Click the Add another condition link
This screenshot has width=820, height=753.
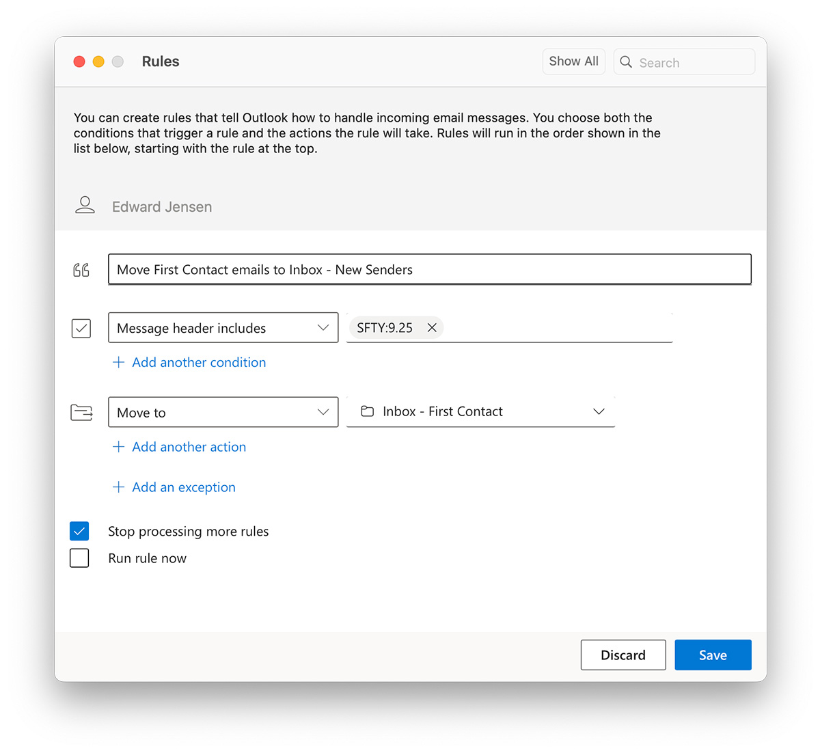point(199,362)
